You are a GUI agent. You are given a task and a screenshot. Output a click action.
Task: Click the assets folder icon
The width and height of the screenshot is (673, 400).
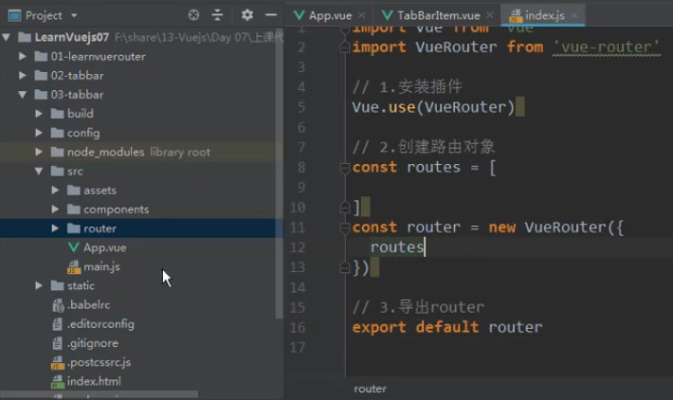pos(74,190)
